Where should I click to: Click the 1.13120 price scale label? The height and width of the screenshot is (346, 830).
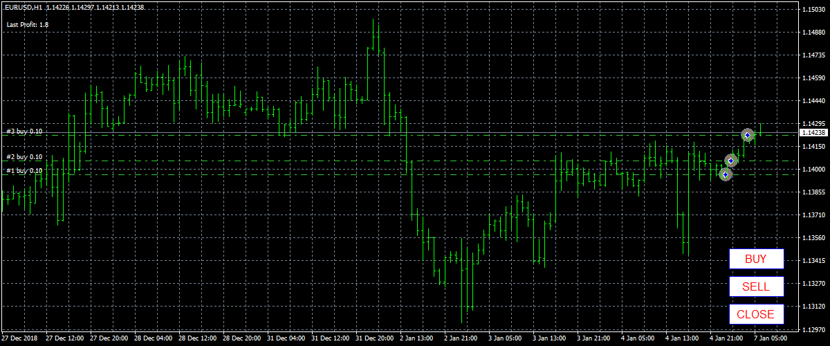(x=813, y=307)
